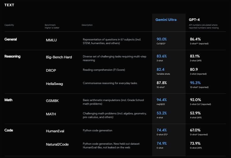The width and height of the screenshot is (231, 158).
Task: Select the Natural2Code benchmark name
Action: 57,144
